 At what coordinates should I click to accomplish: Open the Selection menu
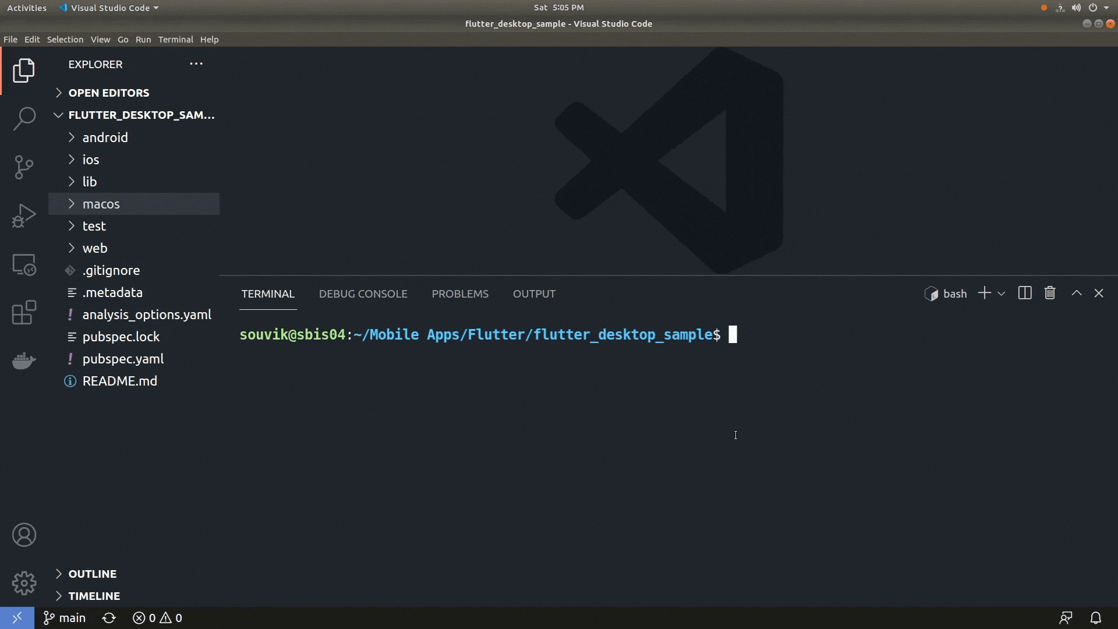(65, 40)
